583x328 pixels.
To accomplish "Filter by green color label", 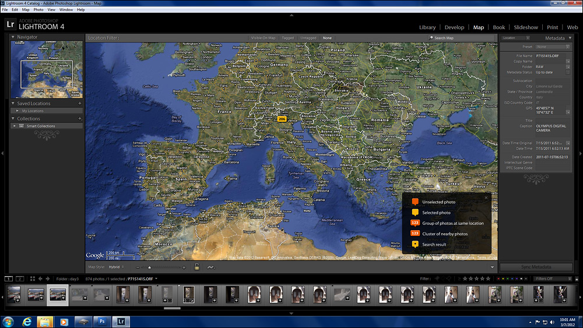I will (x=508, y=278).
